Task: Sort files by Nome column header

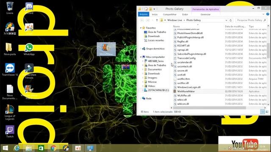Action: [176, 26]
